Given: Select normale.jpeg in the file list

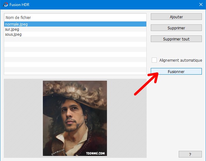Looking at the screenshot, I should [x=75, y=24].
